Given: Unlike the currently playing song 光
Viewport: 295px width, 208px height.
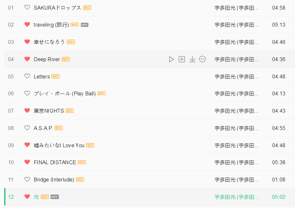Looking at the screenshot, I should click(27, 197).
